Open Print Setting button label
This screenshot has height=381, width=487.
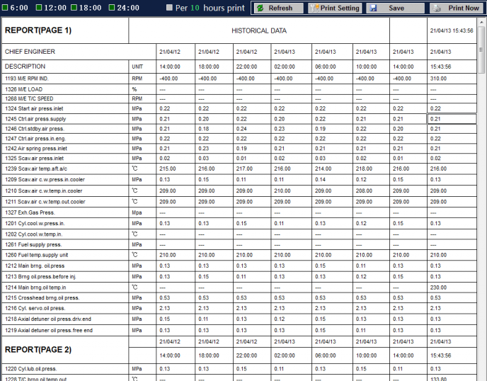tap(340, 8)
